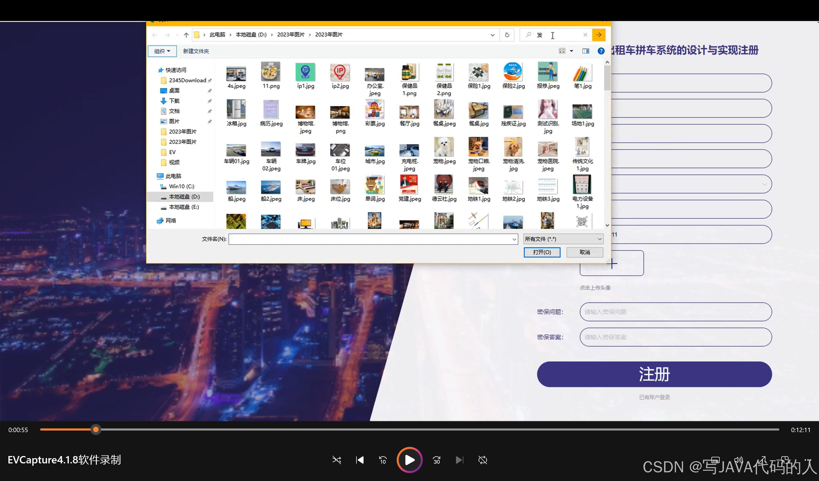
Task: Clear the search box text
Action: click(585, 35)
